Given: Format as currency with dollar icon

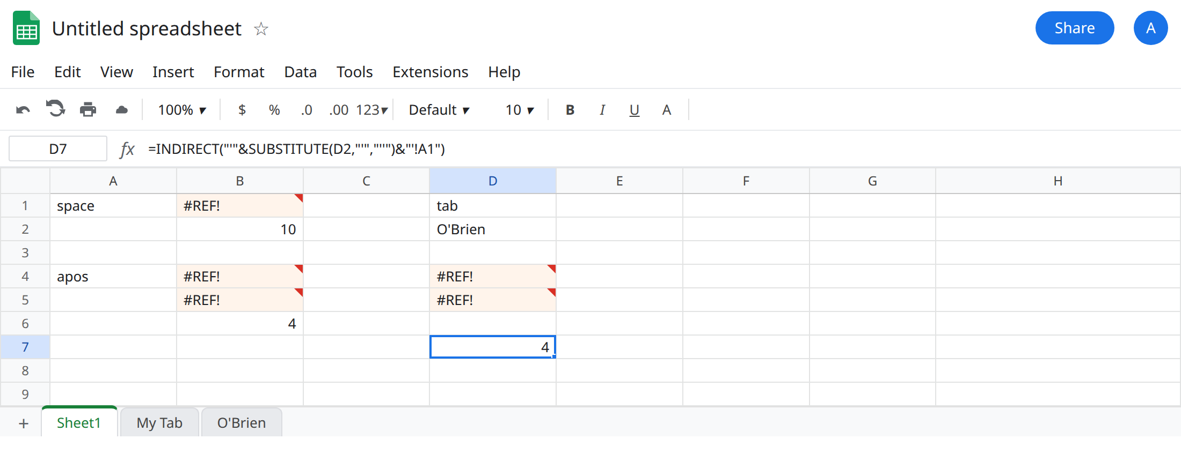Looking at the screenshot, I should (242, 110).
